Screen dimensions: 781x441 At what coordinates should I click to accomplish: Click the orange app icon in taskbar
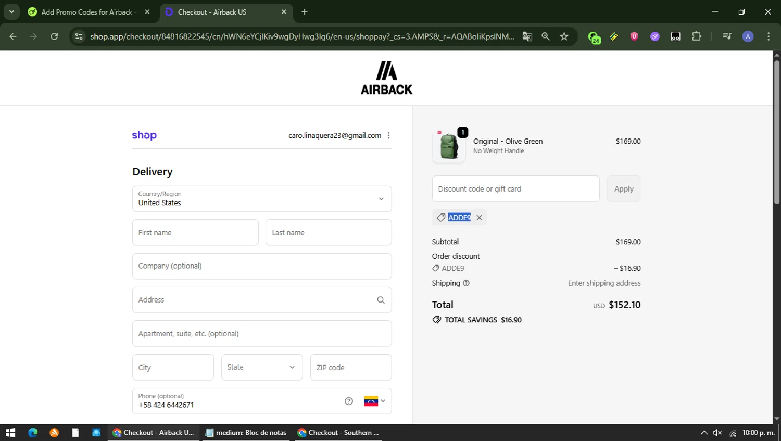pyautogui.click(x=54, y=433)
